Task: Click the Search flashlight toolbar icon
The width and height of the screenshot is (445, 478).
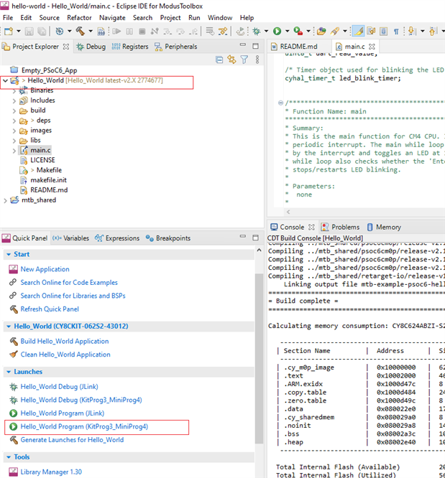Action: tap(335, 31)
